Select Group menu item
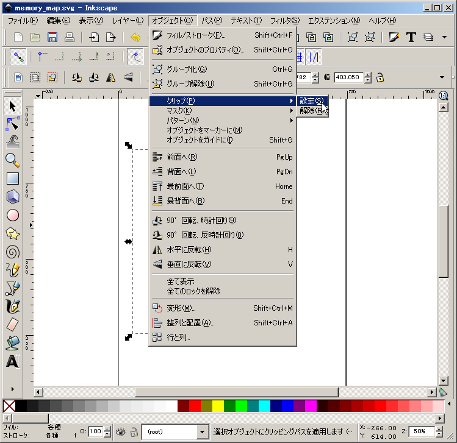The height and width of the screenshot is (443, 457). pyautogui.click(x=223, y=69)
